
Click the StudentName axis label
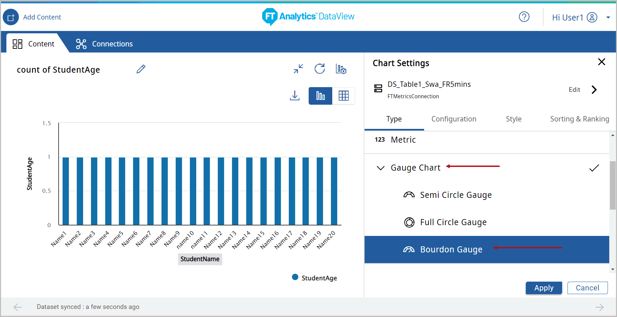point(200,259)
